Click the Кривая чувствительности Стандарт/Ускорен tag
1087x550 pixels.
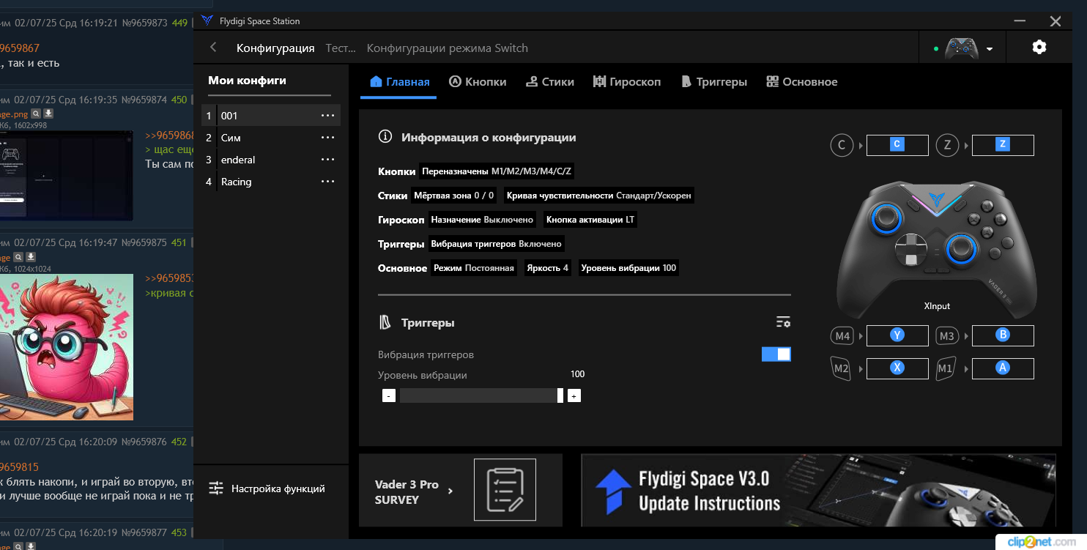pyautogui.click(x=598, y=196)
